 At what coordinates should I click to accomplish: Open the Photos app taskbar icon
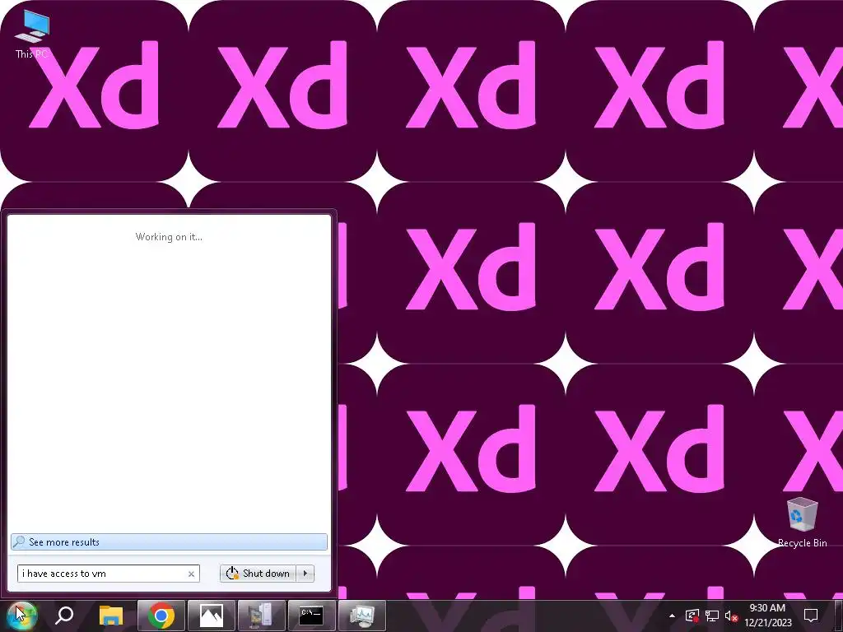point(212,616)
